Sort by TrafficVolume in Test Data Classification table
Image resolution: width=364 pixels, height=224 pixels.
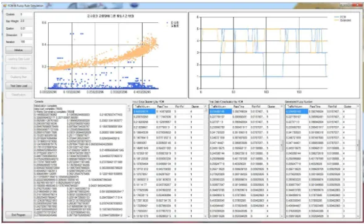pos(221,106)
